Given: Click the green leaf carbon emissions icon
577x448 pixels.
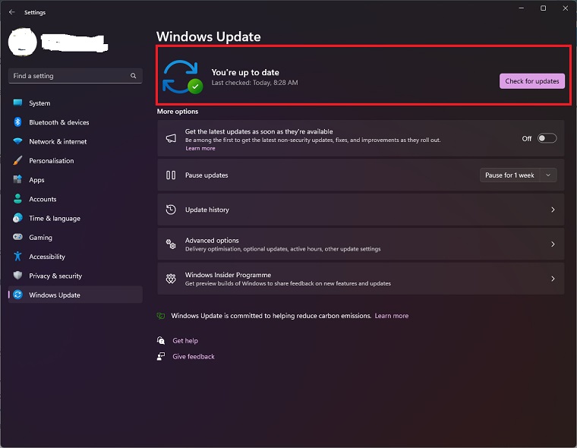Looking at the screenshot, I should pyautogui.click(x=161, y=316).
